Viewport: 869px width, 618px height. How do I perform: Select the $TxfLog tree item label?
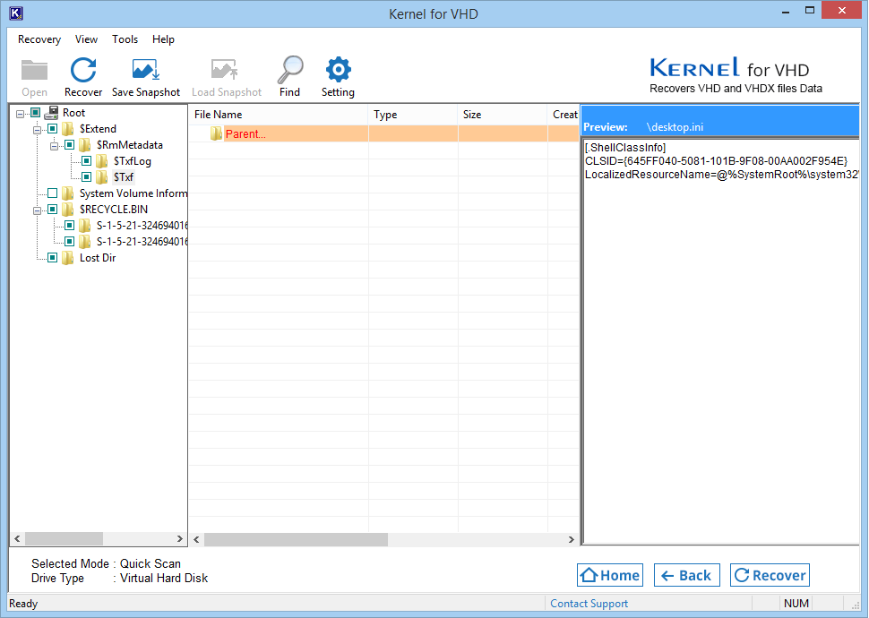(132, 161)
